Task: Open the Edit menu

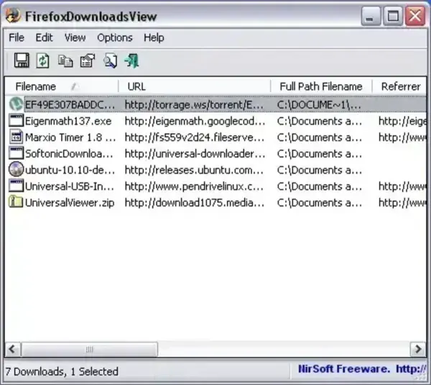Action: click(x=44, y=37)
